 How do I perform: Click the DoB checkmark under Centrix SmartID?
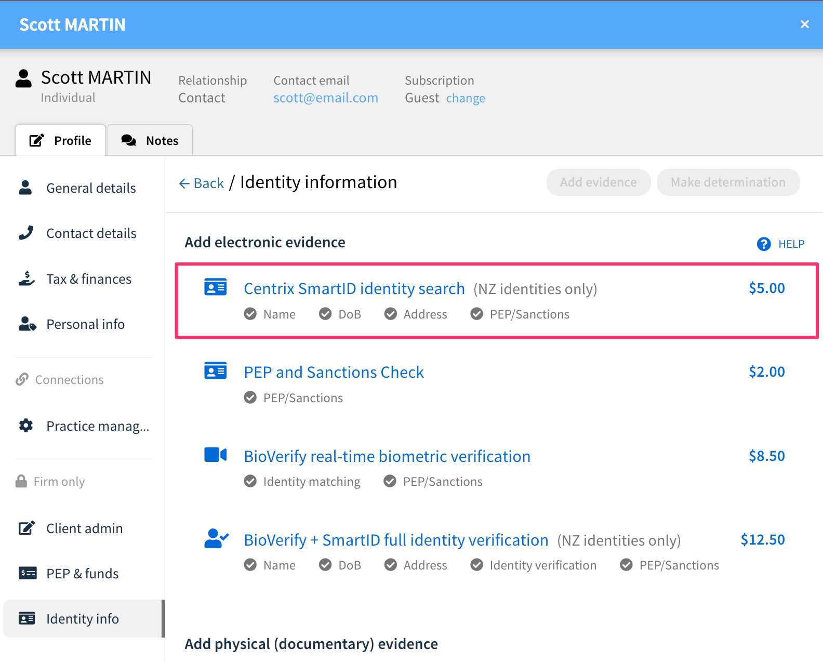325,314
